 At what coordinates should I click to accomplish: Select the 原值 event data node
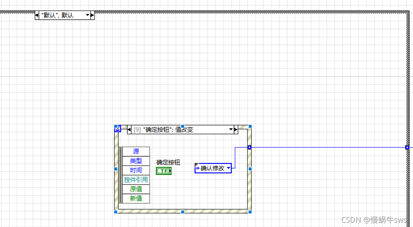point(136,189)
